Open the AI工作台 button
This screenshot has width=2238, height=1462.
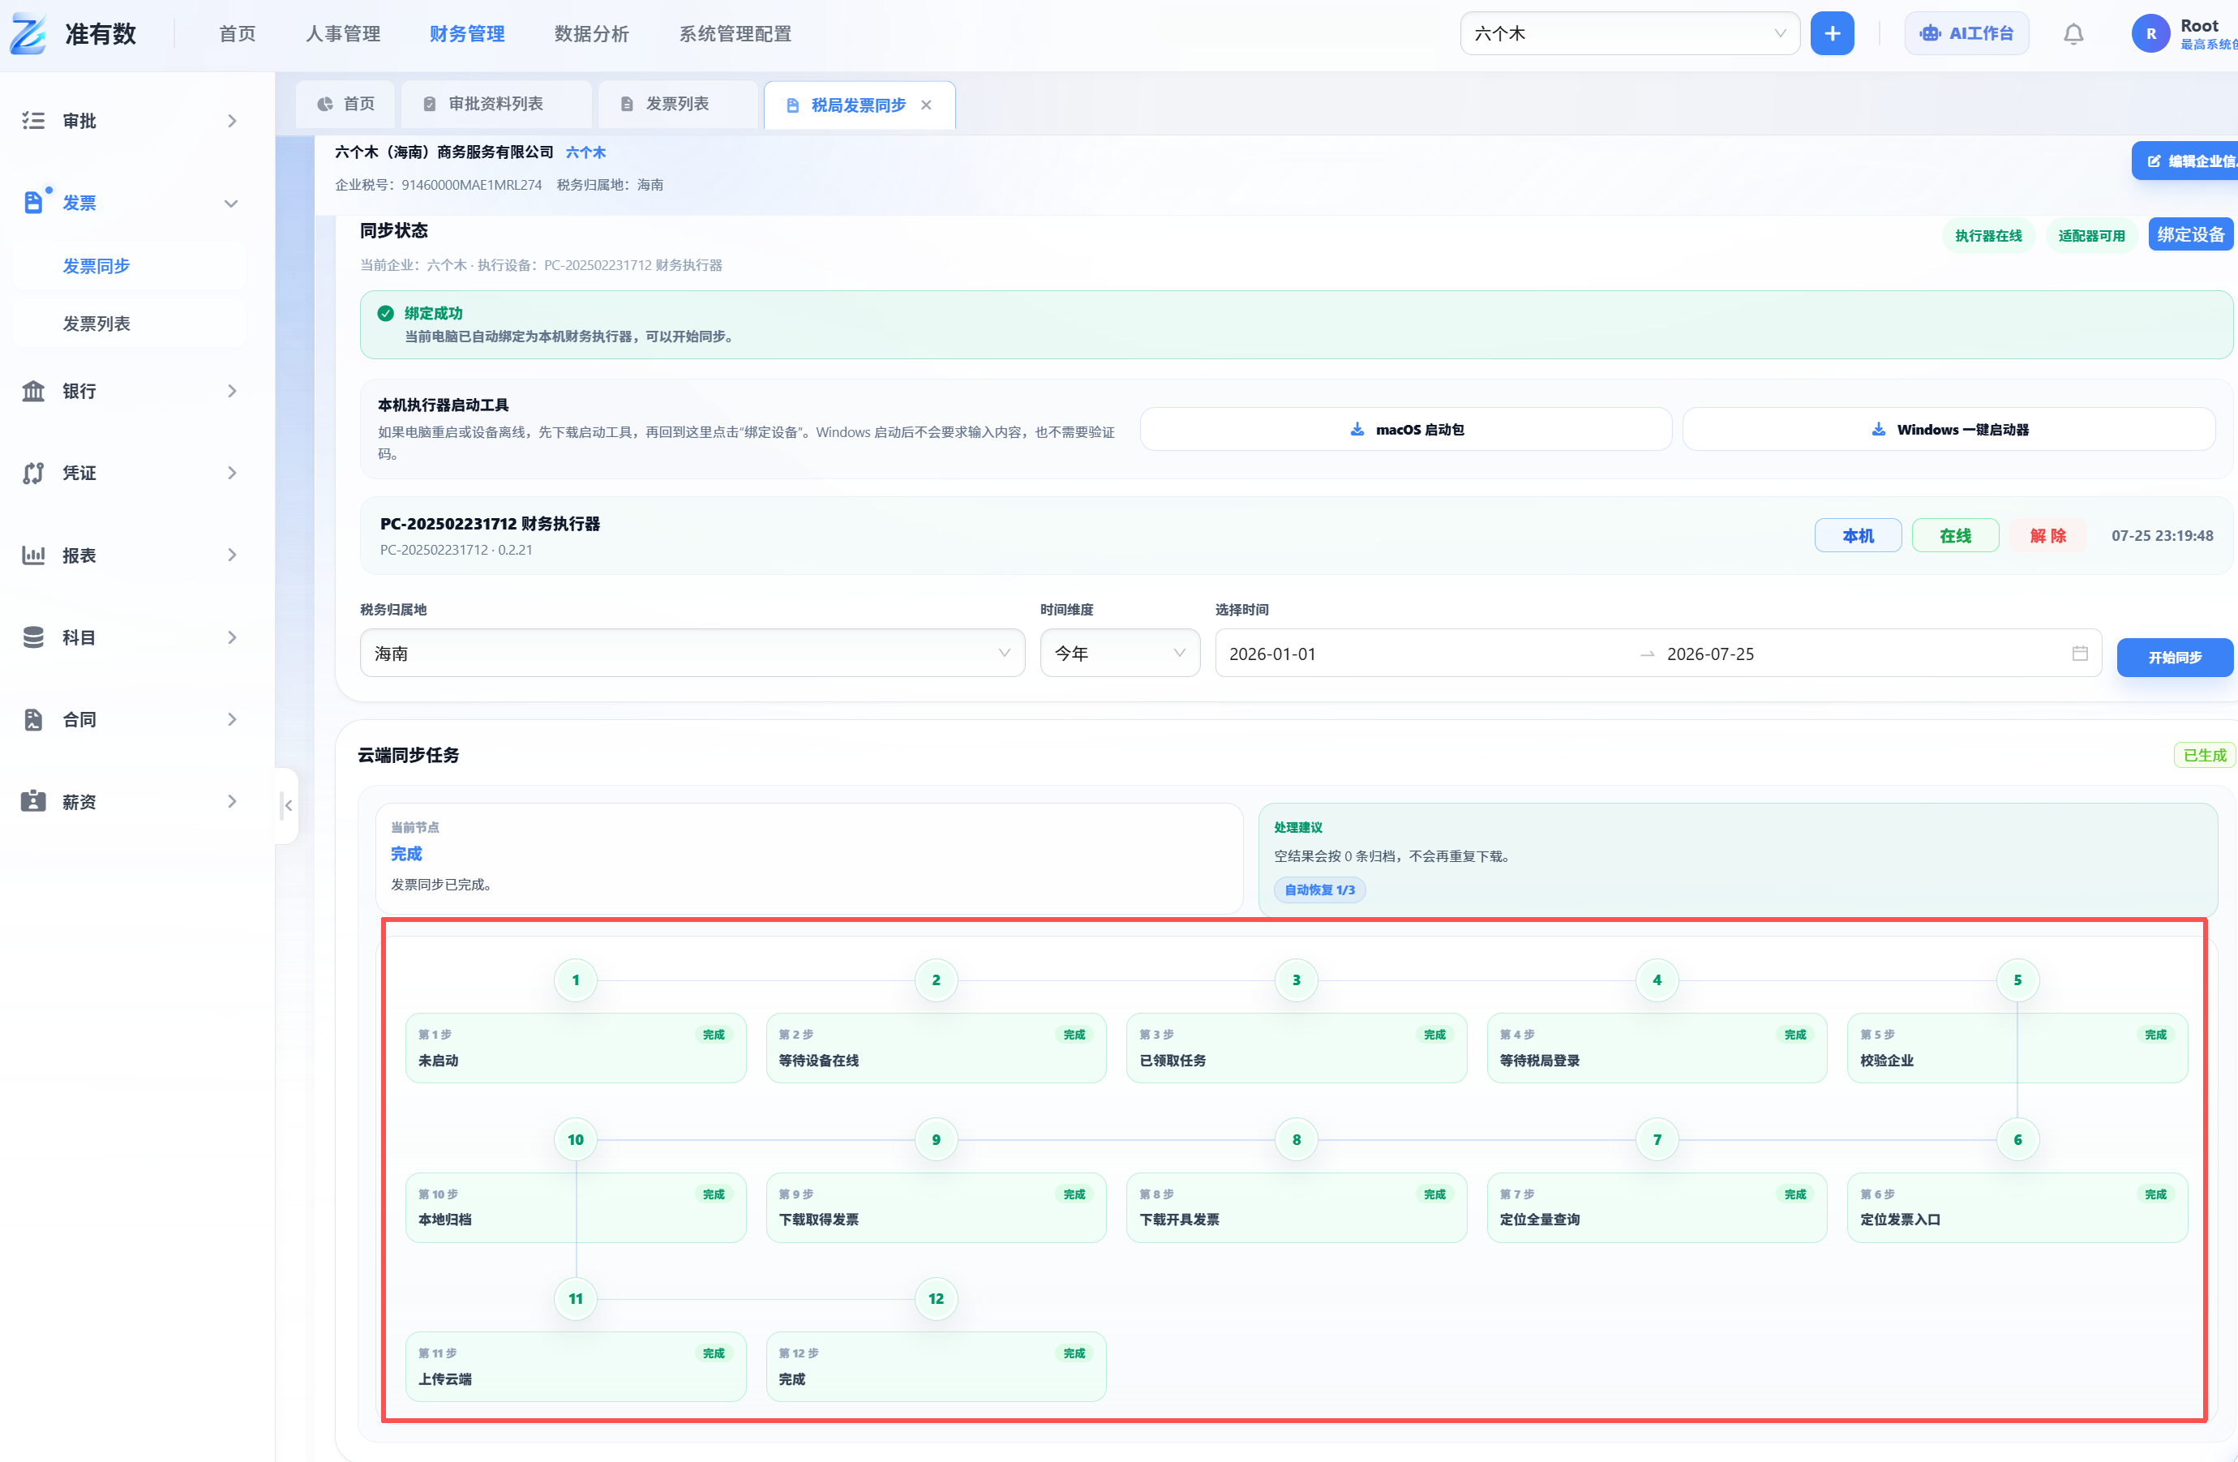(x=1966, y=34)
